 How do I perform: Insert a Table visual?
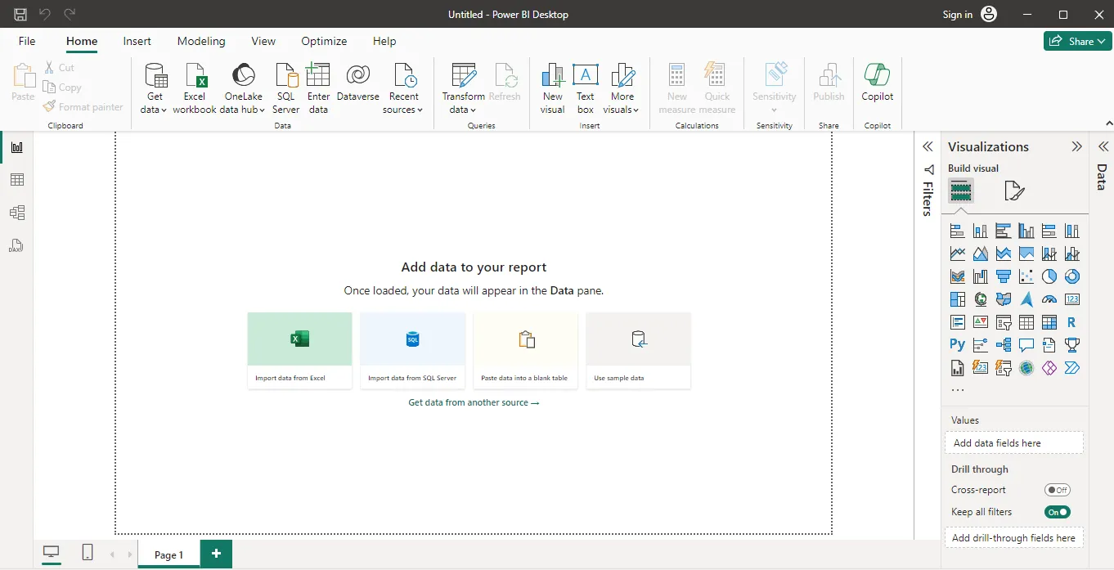(1026, 323)
